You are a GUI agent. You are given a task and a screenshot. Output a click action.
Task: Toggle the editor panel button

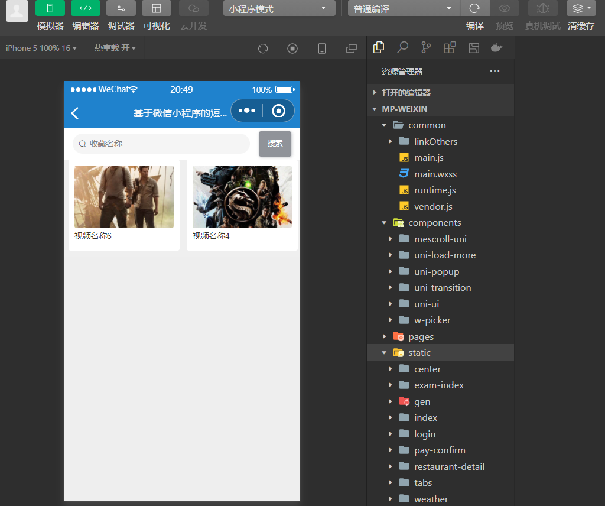pyautogui.click(x=85, y=8)
